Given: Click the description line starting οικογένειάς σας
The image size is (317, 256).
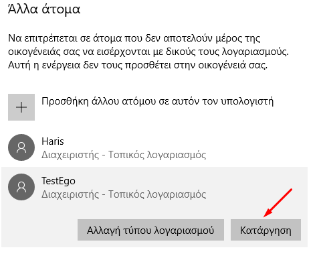Looking at the screenshot, I should coord(148,52).
